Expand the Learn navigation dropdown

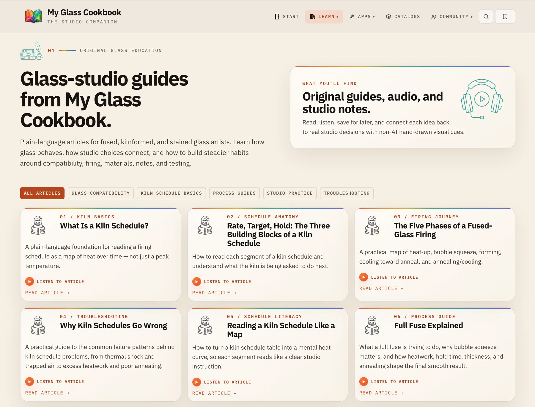324,17
